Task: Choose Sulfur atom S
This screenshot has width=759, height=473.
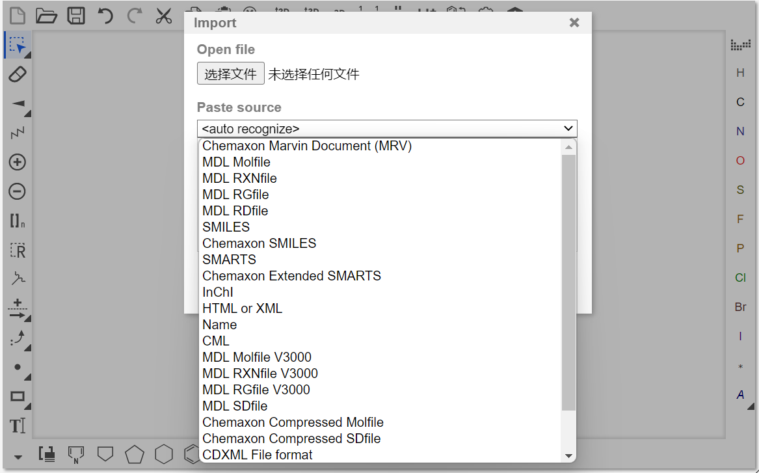Action: [740, 190]
